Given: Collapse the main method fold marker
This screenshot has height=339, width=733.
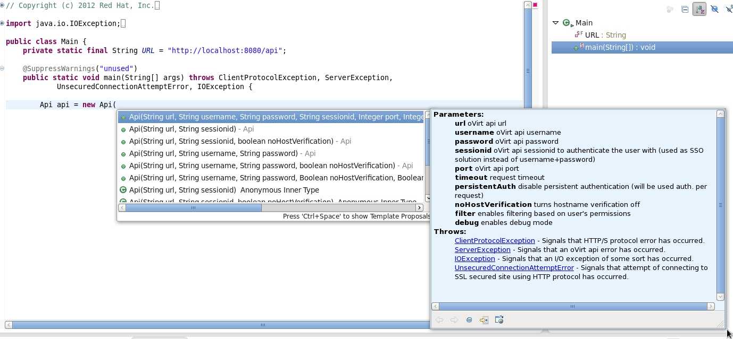Looking at the screenshot, I should (x=2, y=68).
